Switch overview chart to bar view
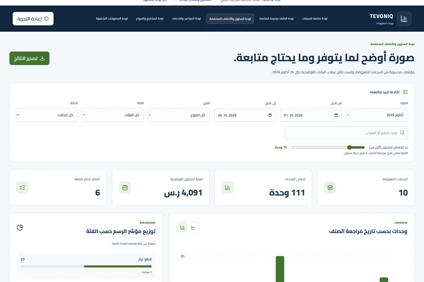The image size is (424, 282). pyautogui.click(x=183, y=227)
